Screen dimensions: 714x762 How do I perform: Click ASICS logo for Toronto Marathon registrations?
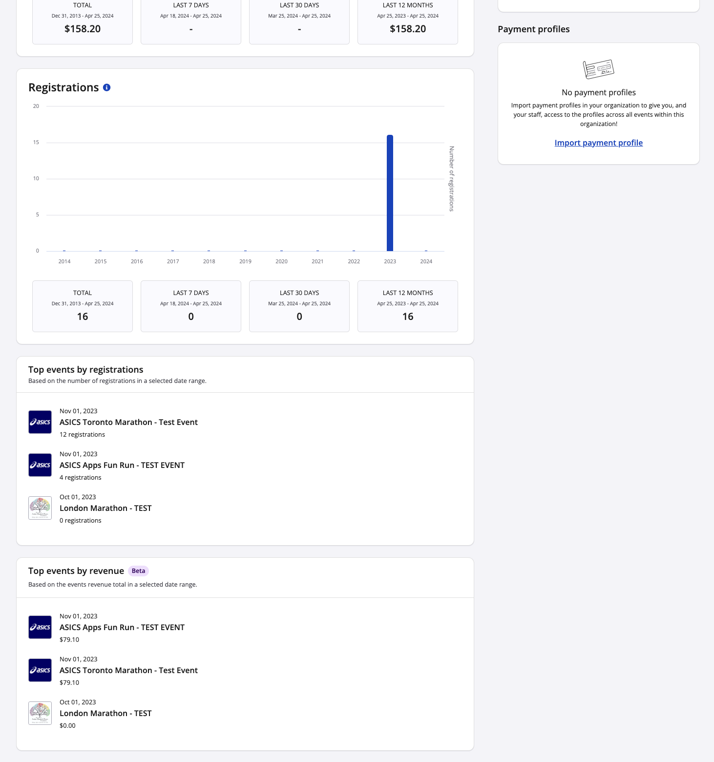[x=40, y=422]
